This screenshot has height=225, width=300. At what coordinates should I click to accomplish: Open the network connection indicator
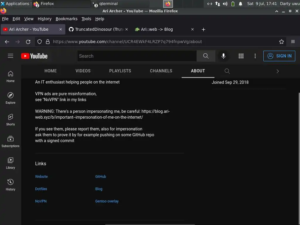(x=218, y=4)
